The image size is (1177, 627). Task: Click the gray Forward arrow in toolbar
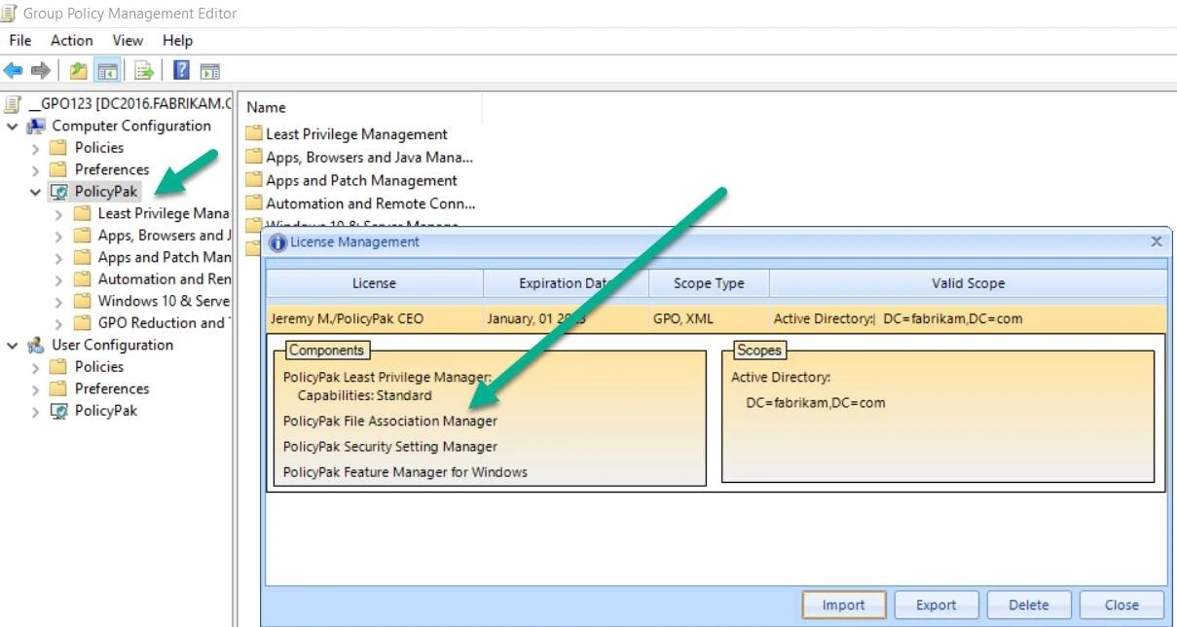click(x=40, y=70)
